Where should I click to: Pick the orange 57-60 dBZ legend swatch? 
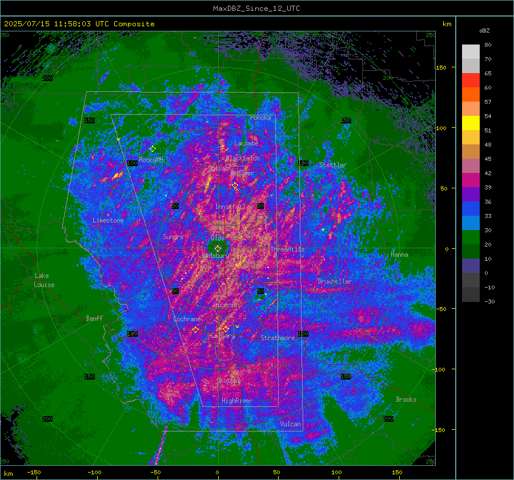coord(471,95)
